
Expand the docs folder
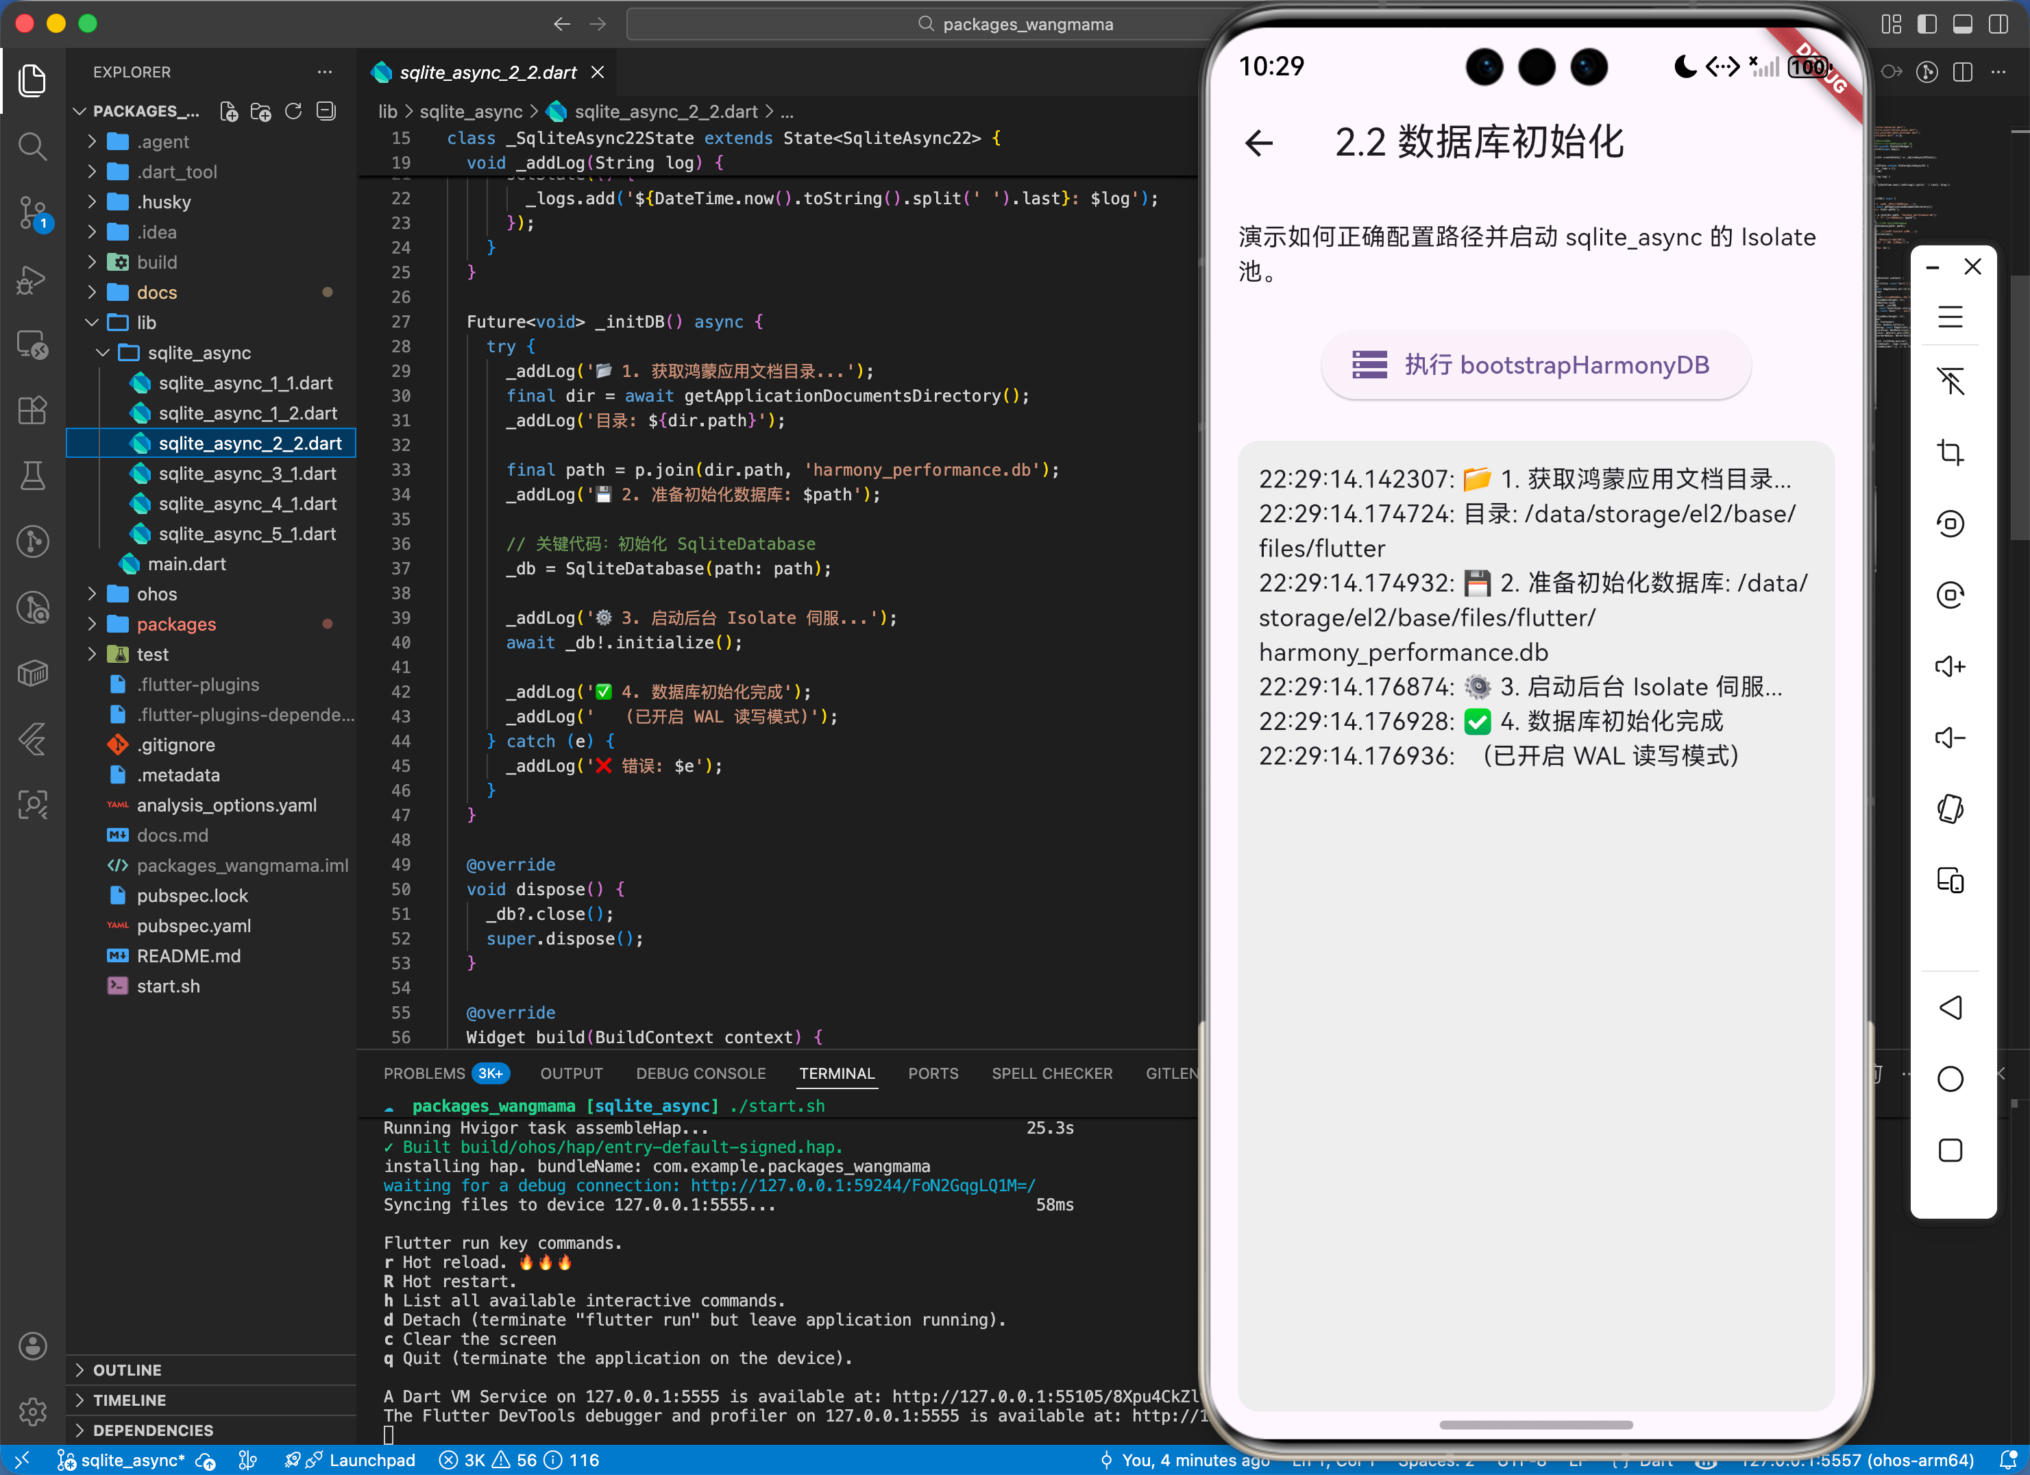pos(157,293)
